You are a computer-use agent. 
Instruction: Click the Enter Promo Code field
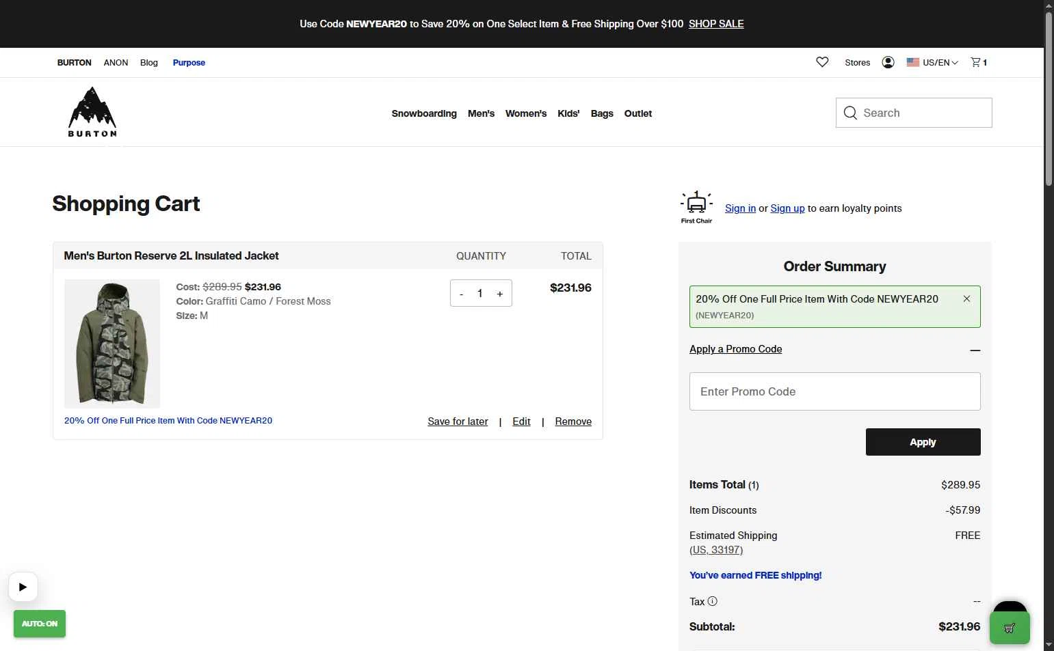tap(834, 391)
